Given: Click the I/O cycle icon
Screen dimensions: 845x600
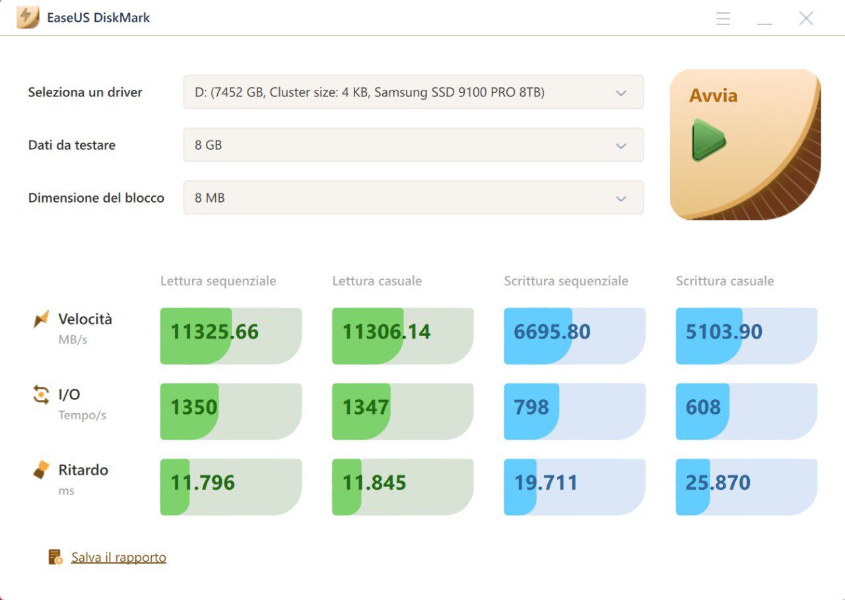Looking at the screenshot, I should click(x=41, y=395).
